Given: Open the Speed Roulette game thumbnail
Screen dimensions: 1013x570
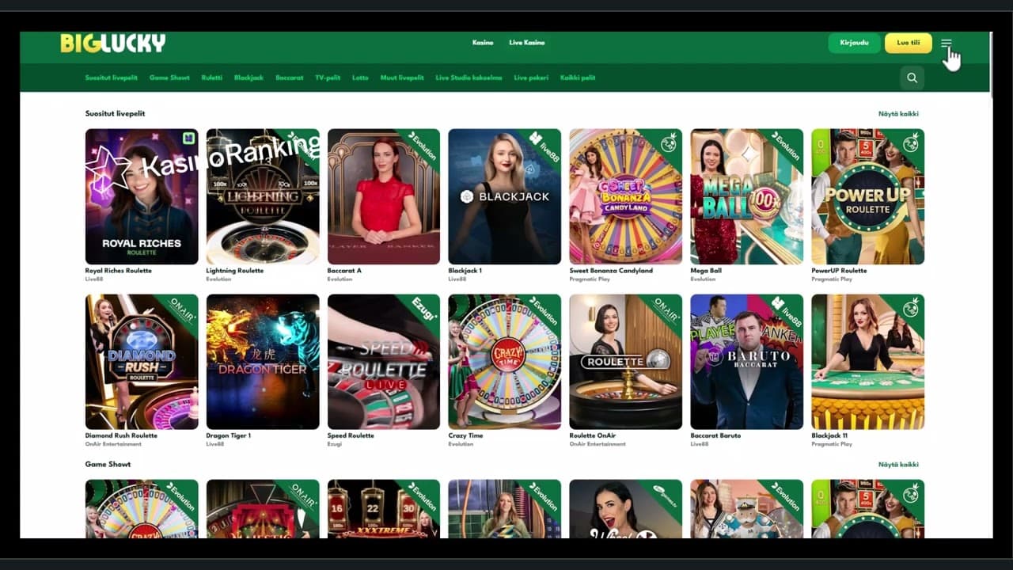Looking at the screenshot, I should (x=384, y=362).
